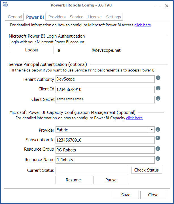Viewport: 174px width, 204px height.
Task: Click info icon beside Resource Group field
Action: 158,149
